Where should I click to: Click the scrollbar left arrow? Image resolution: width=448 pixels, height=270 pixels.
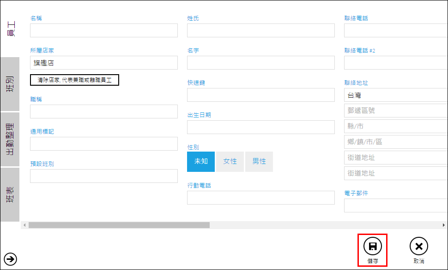(x=24, y=225)
